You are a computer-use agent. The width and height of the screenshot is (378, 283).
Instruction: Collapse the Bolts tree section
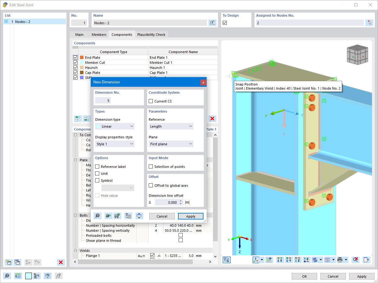75,215
